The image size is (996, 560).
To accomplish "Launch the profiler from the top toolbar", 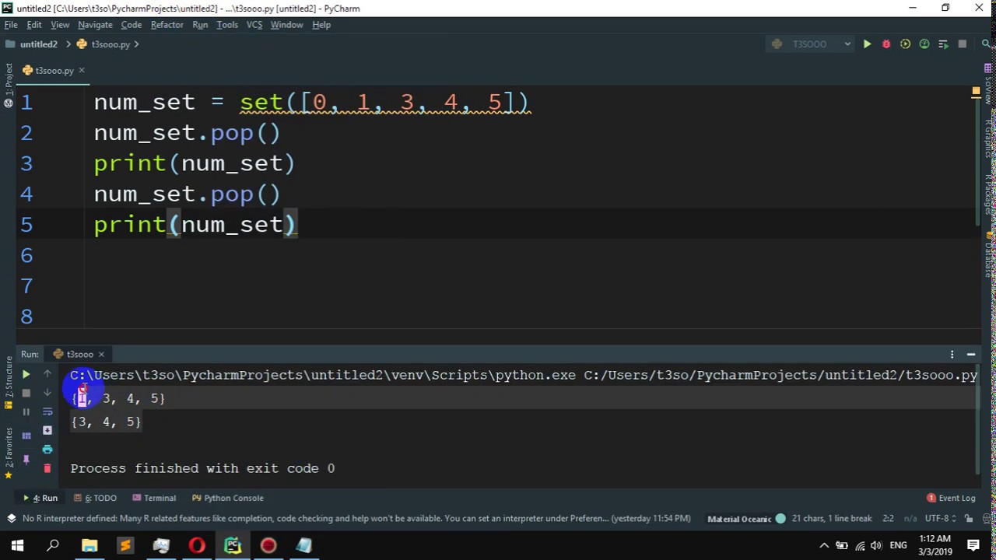I will click(x=924, y=44).
